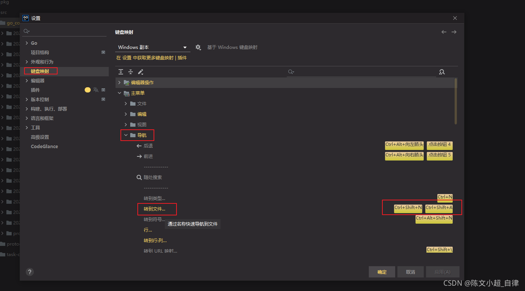Screen dimensions: 525x291
Task: Click the keymap list vertical scrollbar
Action: pyautogui.click(x=456, y=101)
